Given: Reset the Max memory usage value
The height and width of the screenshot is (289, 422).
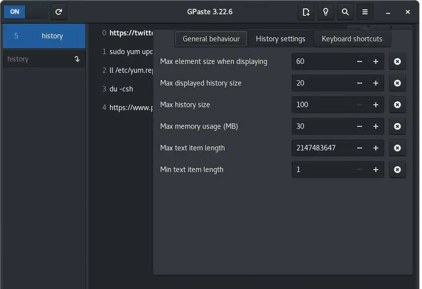Looking at the screenshot, I should click(397, 126).
